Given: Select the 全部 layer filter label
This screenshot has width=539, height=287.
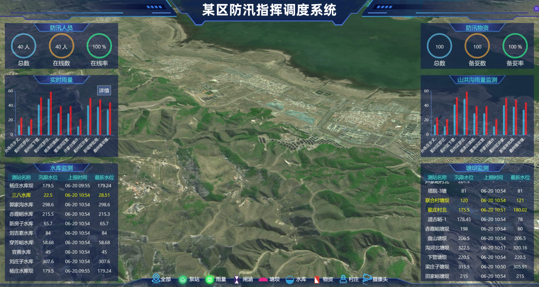Looking at the screenshot, I should pyautogui.click(x=166, y=279).
